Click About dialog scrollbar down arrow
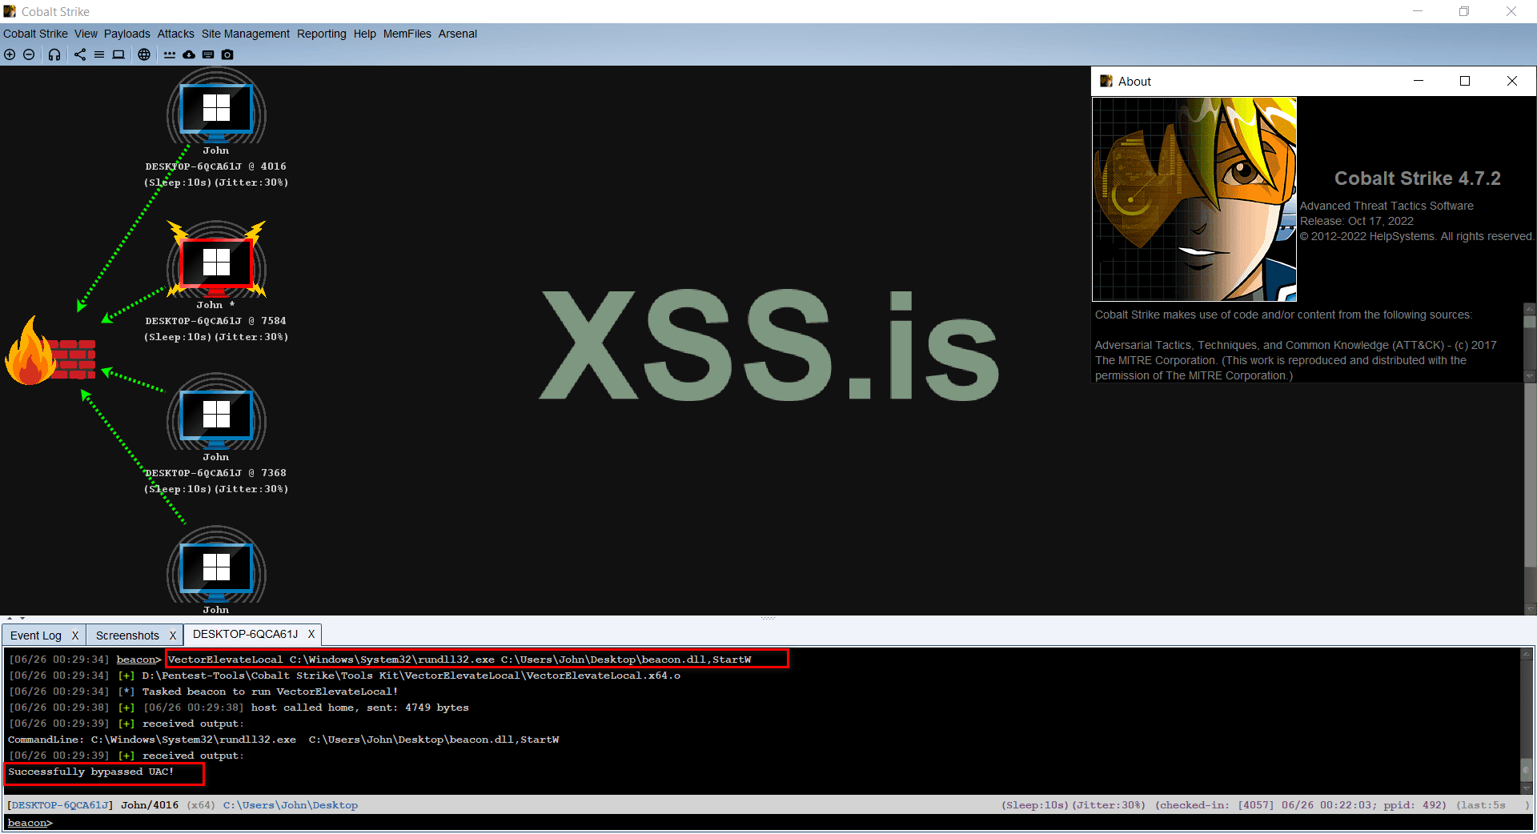 tap(1530, 376)
